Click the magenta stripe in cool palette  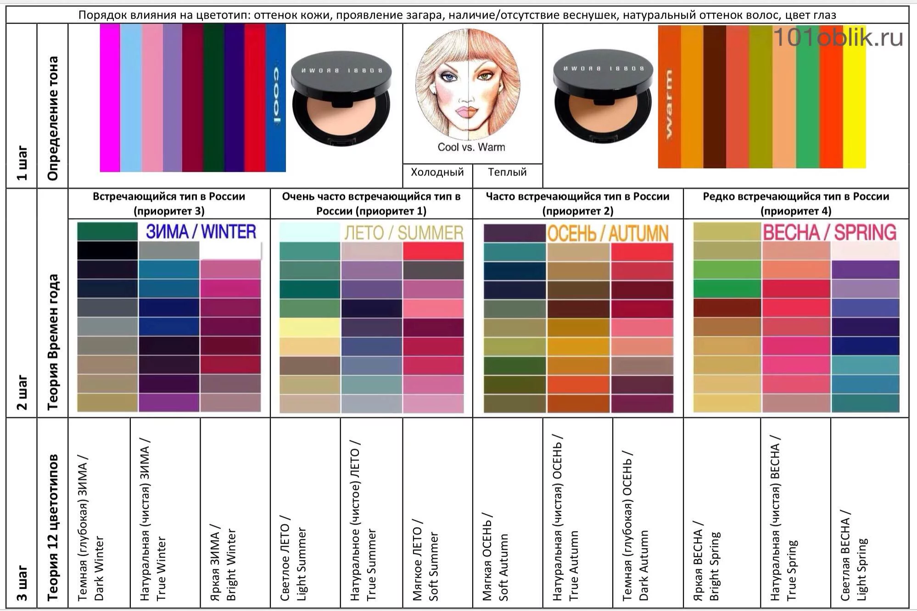pyautogui.click(x=110, y=98)
